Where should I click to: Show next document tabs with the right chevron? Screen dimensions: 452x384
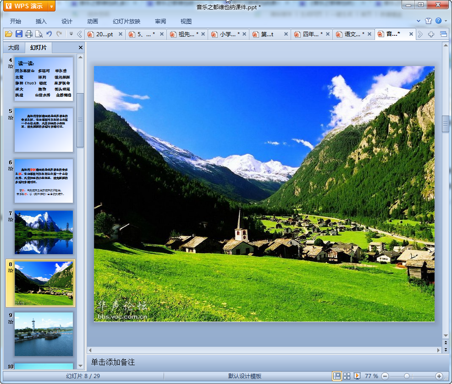420,34
